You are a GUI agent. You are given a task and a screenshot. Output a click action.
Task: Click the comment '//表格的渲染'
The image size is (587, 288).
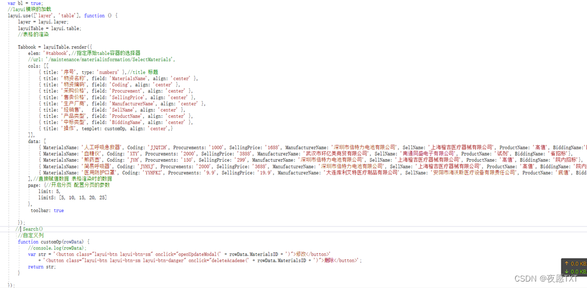click(x=33, y=35)
